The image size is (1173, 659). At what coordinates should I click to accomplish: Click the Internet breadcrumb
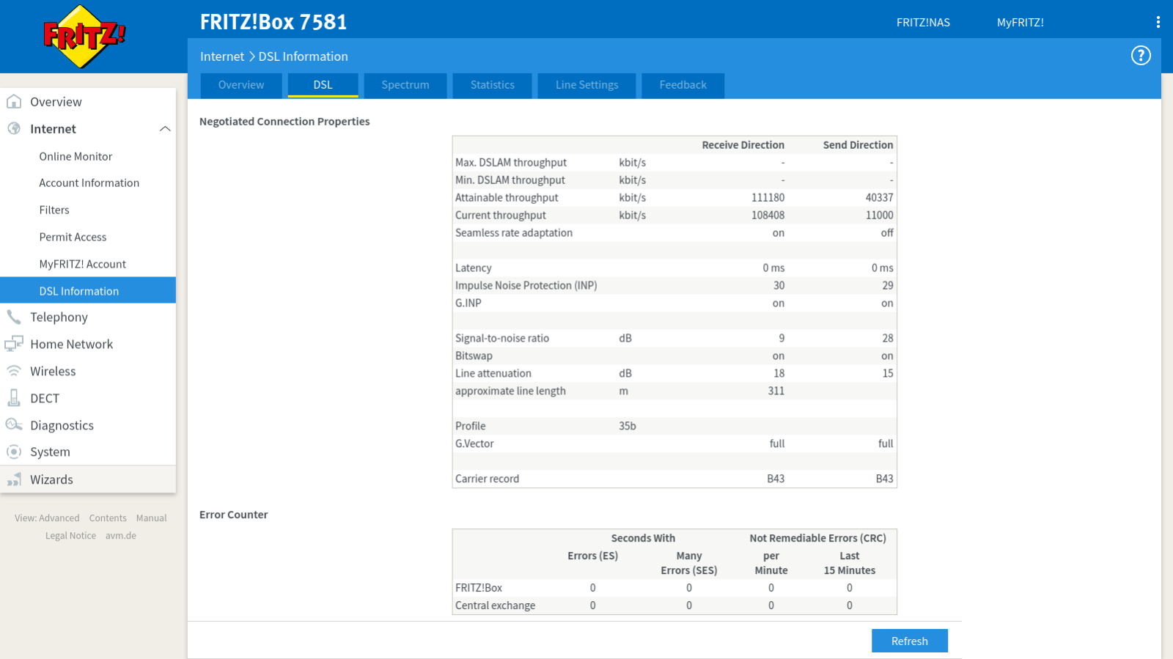tap(222, 56)
